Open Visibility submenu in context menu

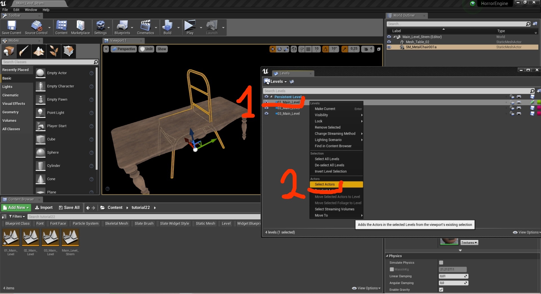tap(336, 115)
